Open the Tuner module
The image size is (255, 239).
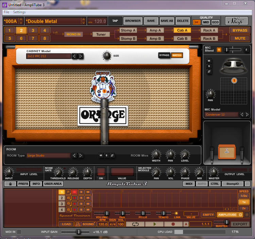pyautogui.click(x=101, y=34)
